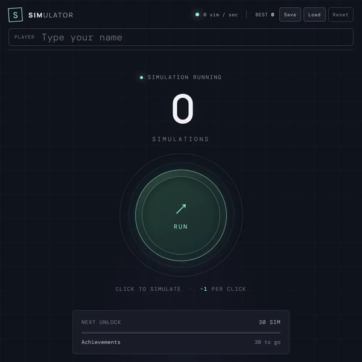Click the "30 SIM" unlock threshold
362x362 pixels.
pos(270,322)
